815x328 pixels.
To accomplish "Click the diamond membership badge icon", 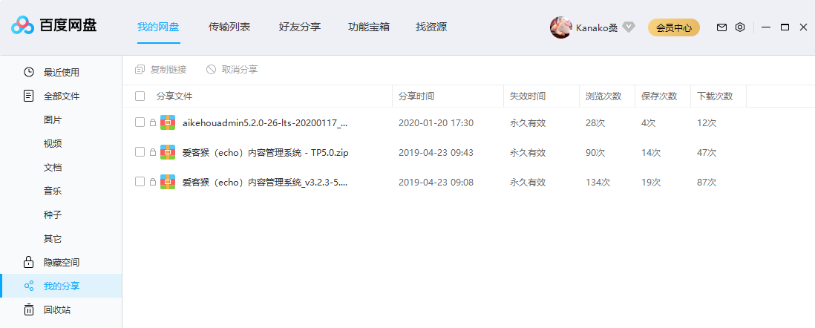I will pyautogui.click(x=629, y=27).
